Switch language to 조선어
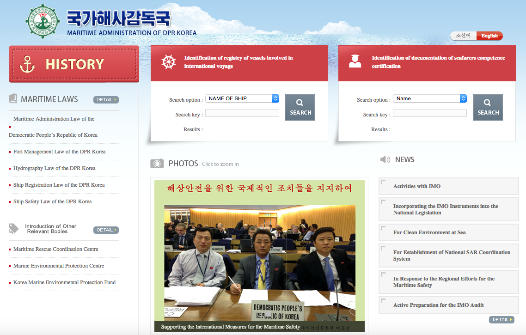 pyautogui.click(x=463, y=36)
